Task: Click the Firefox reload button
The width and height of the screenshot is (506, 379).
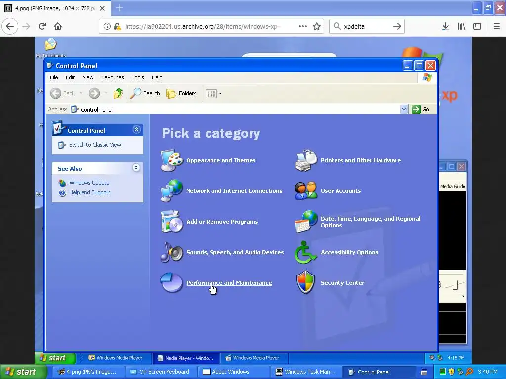Action: coord(42,26)
